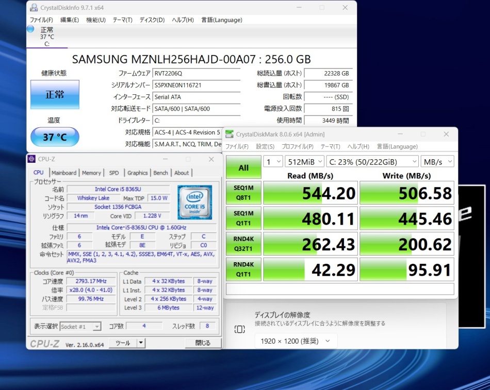
Task: Open 設定(S) menu in CrystalDiskMark
Action: point(265,146)
